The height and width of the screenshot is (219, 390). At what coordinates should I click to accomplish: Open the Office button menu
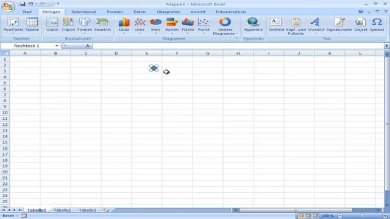point(8,7)
